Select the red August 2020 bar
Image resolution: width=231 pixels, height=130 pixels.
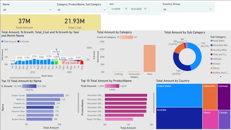click(x=82, y=62)
